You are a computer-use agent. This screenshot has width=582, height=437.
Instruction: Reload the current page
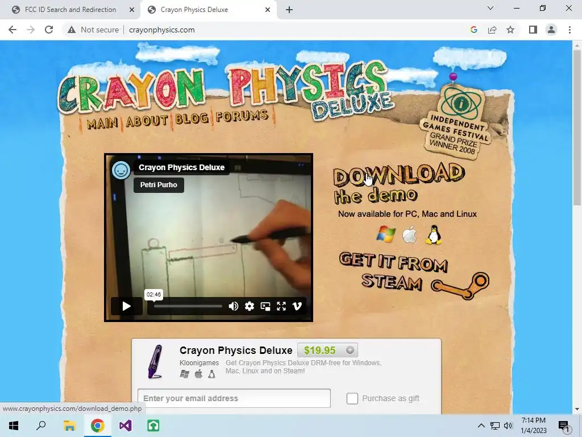pyautogui.click(x=49, y=30)
